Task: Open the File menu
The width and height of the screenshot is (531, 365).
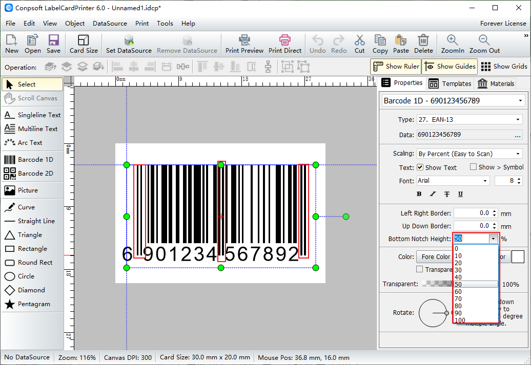Action: tap(10, 24)
